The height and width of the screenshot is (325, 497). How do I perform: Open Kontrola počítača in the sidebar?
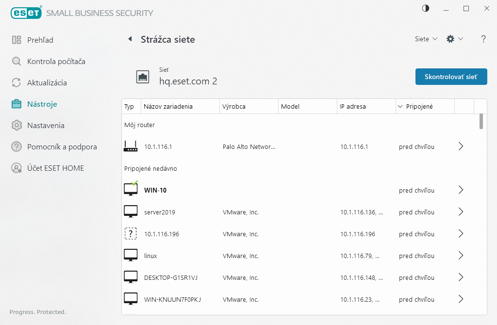(56, 62)
